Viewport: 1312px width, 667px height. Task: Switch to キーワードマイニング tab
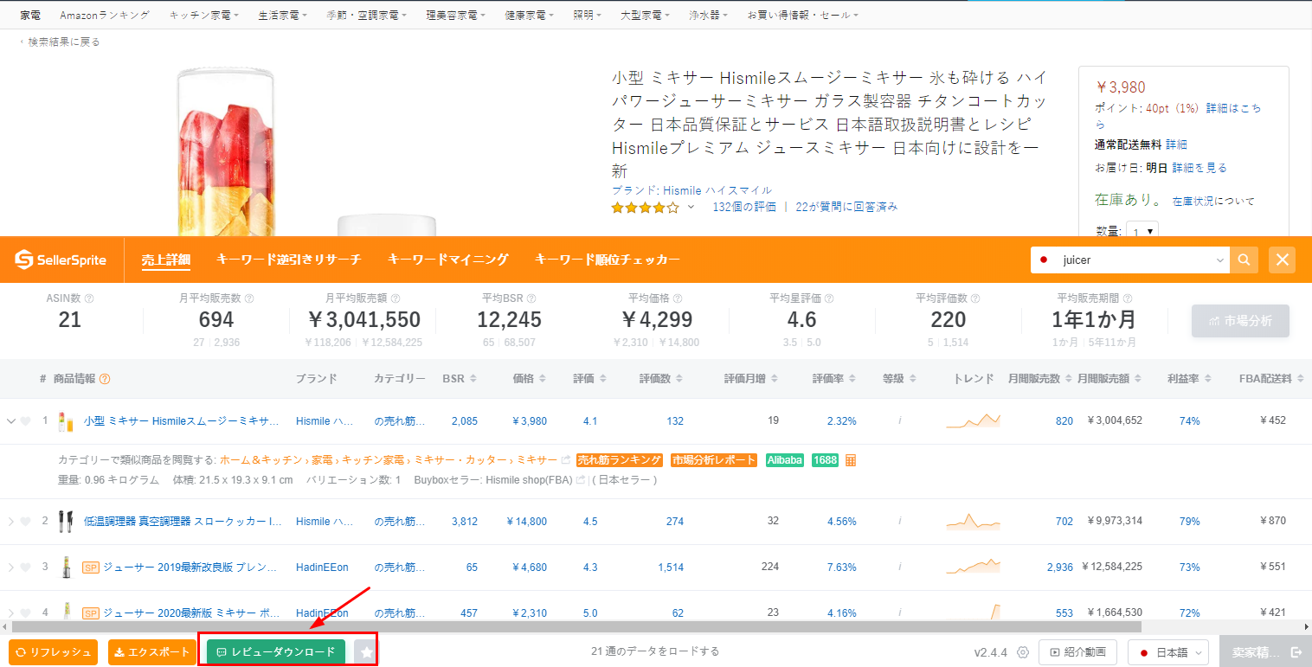447,260
